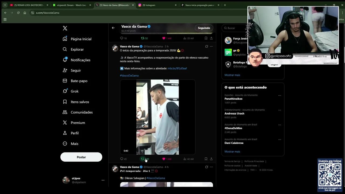Click browser home button
This screenshot has height=194, width=345.
(25, 13)
